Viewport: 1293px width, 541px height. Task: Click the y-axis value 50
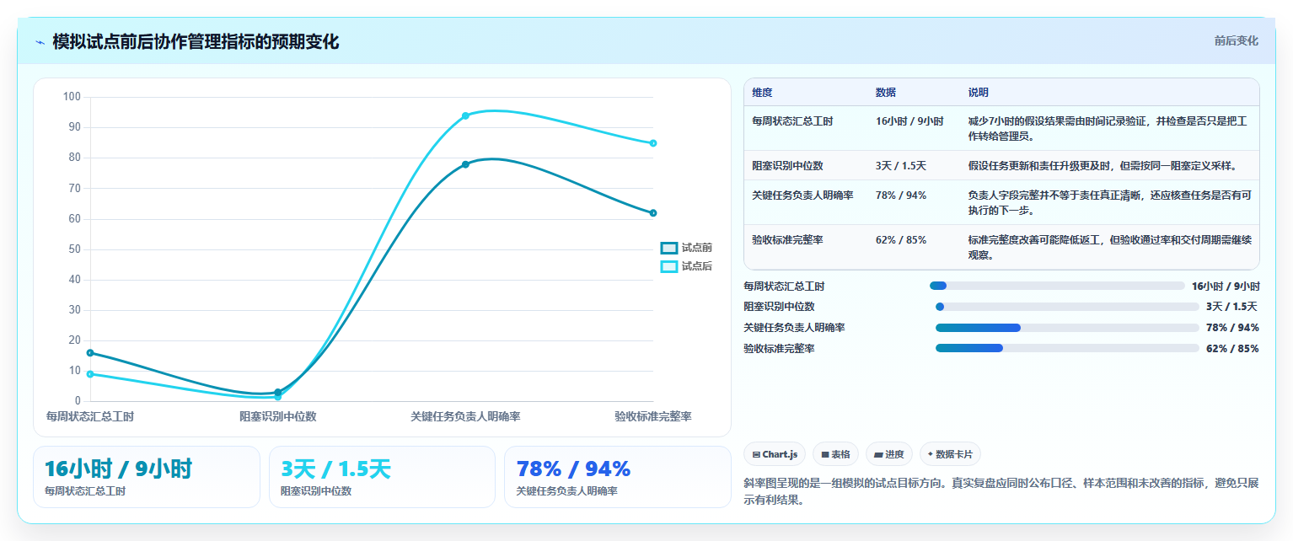[x=74, y=249]
